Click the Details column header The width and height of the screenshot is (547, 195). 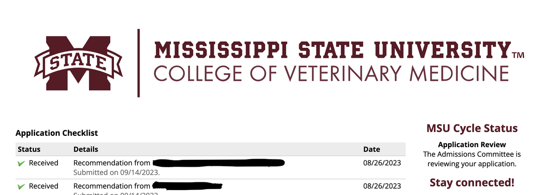point(86,149)
